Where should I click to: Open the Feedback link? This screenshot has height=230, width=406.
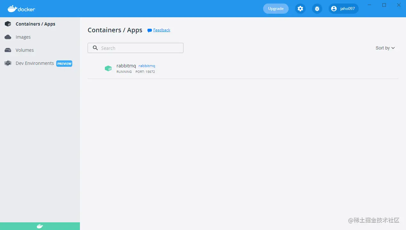point(162,30)
